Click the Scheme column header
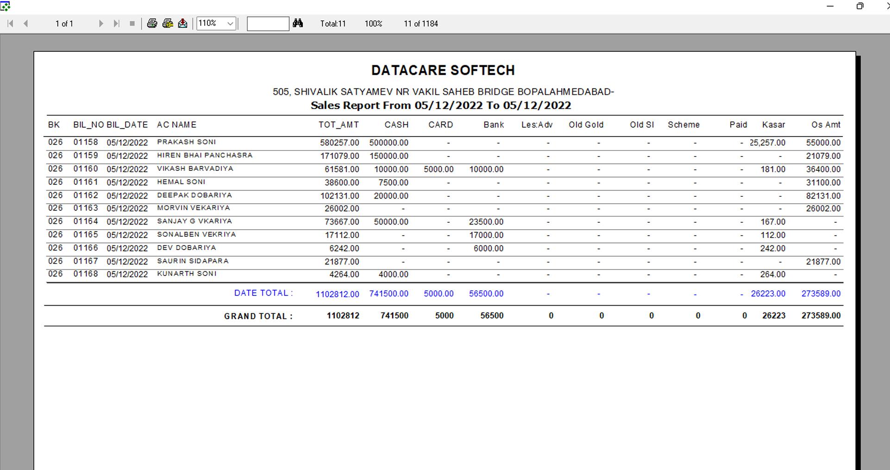The height and width of the screenshot is (470, 890). (683, 125)
